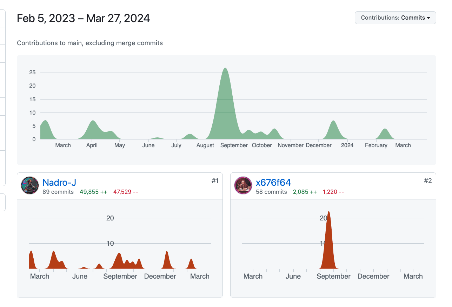This screenshot has width=452, height=307.
Task: Click the tall September peak in main chart
Action: [x=225, y=105]
